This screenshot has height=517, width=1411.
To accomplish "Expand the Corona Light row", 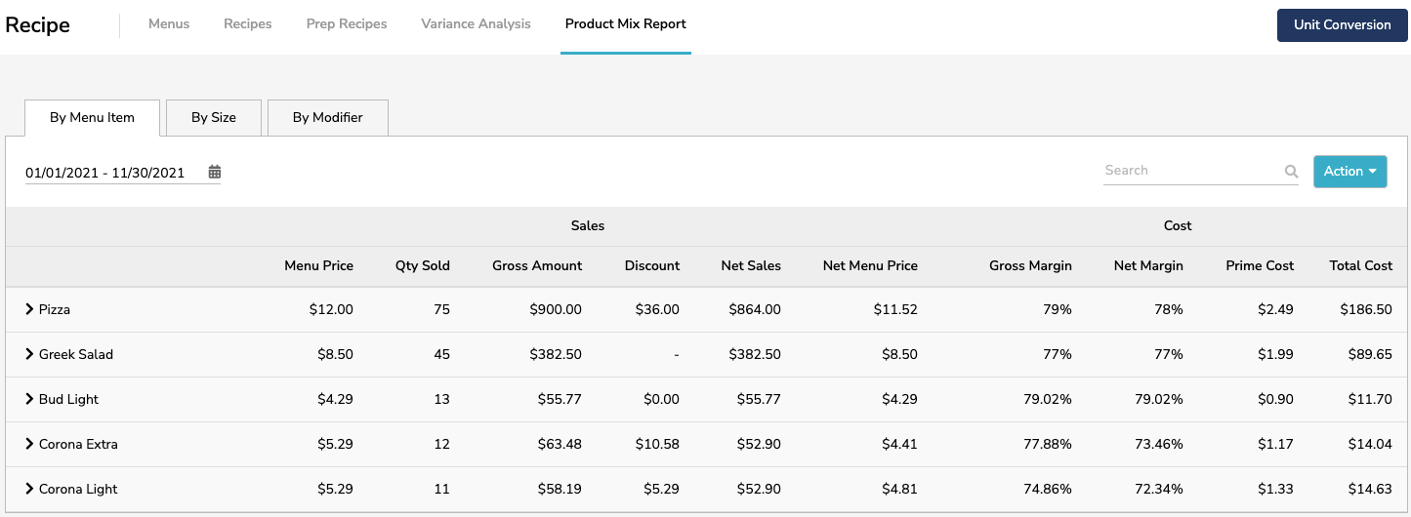I will pyautogui.click(x=29, y=489).
